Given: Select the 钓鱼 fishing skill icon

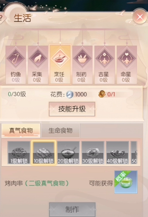Looking at the screenshot, I should [x=16, y=58].
